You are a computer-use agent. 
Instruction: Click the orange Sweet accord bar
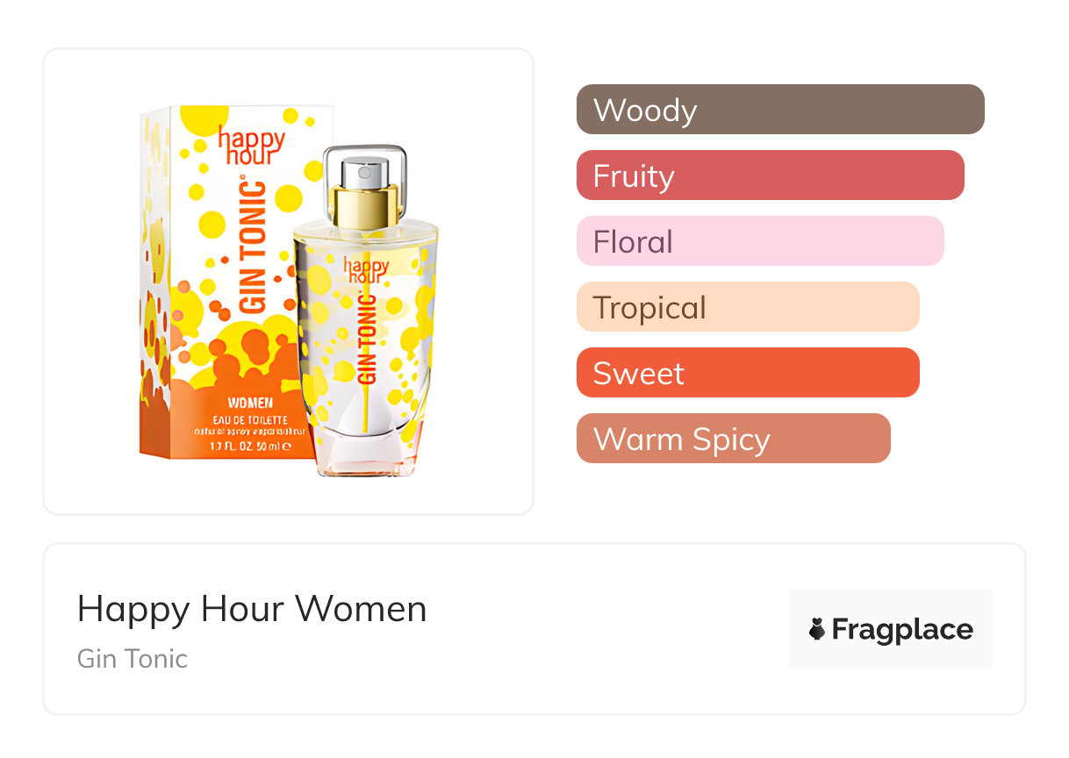[747, 373]
